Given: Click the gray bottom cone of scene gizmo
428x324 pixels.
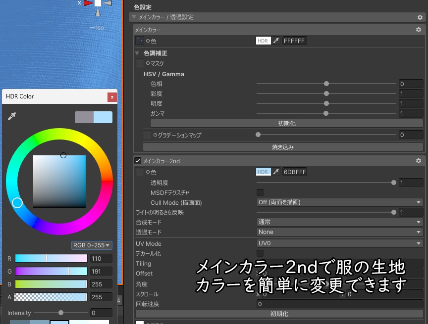Looking at the screenshot, I should point(98,12).
